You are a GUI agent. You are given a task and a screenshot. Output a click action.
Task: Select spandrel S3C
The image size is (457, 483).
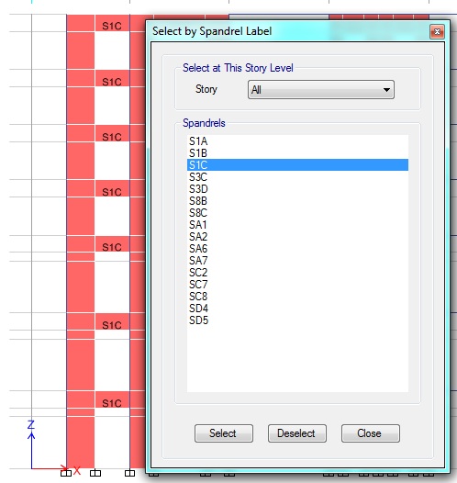[x=297, y=177]
